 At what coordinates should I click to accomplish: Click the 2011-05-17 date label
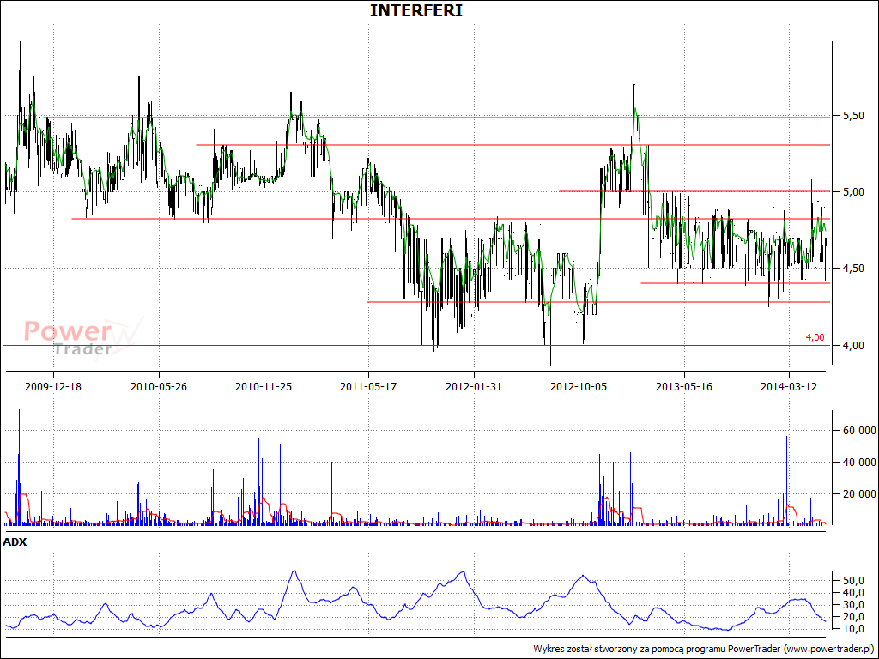(x=368, y=387)
